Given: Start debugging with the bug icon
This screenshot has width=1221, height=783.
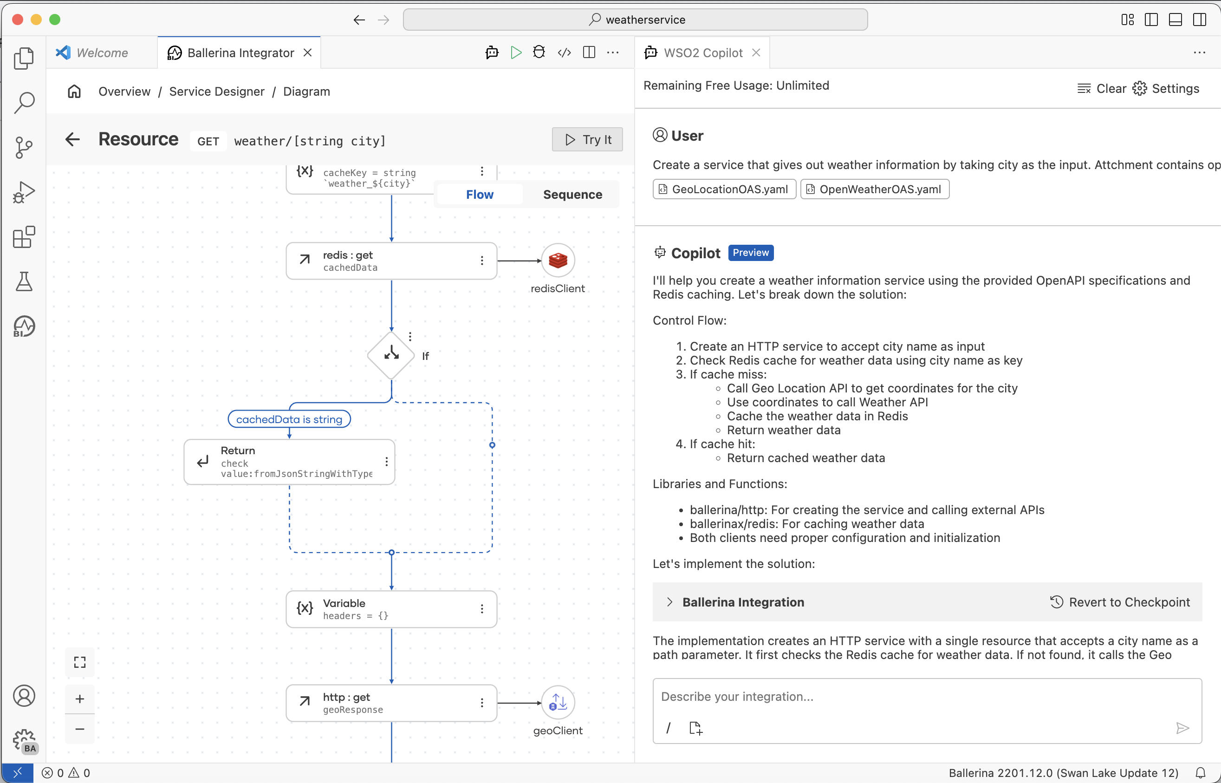Looking at the screenshot, I should (539, 52).
